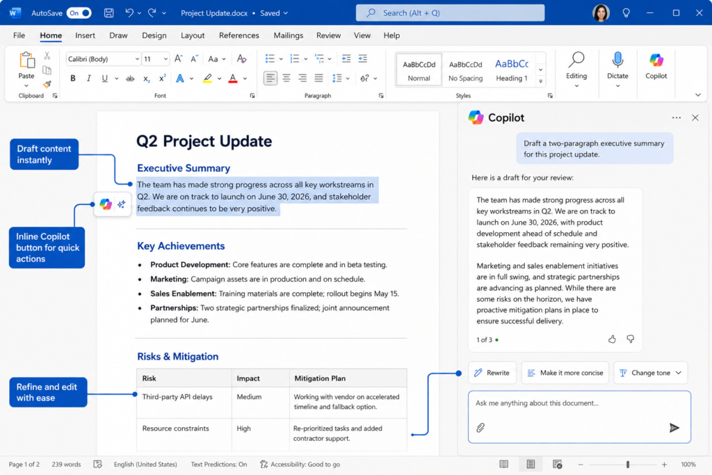Click the Cut scissors icon
This screenshot has width=712, height=475.
47,56
